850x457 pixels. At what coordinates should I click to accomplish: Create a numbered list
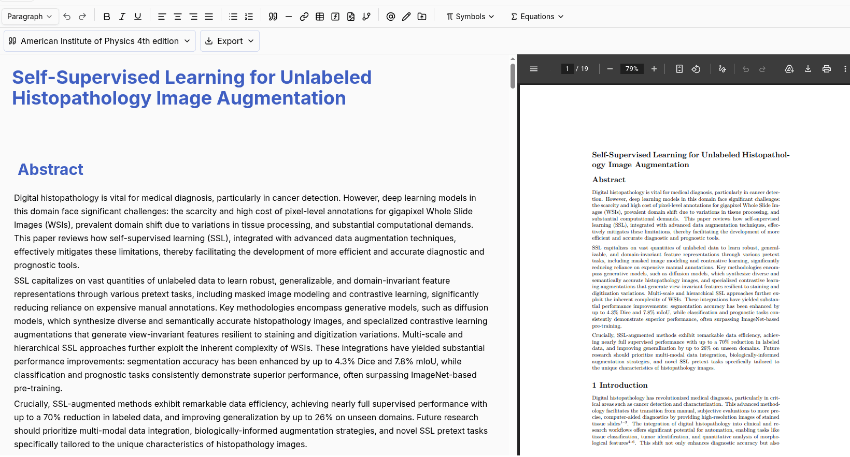point(249,17)
